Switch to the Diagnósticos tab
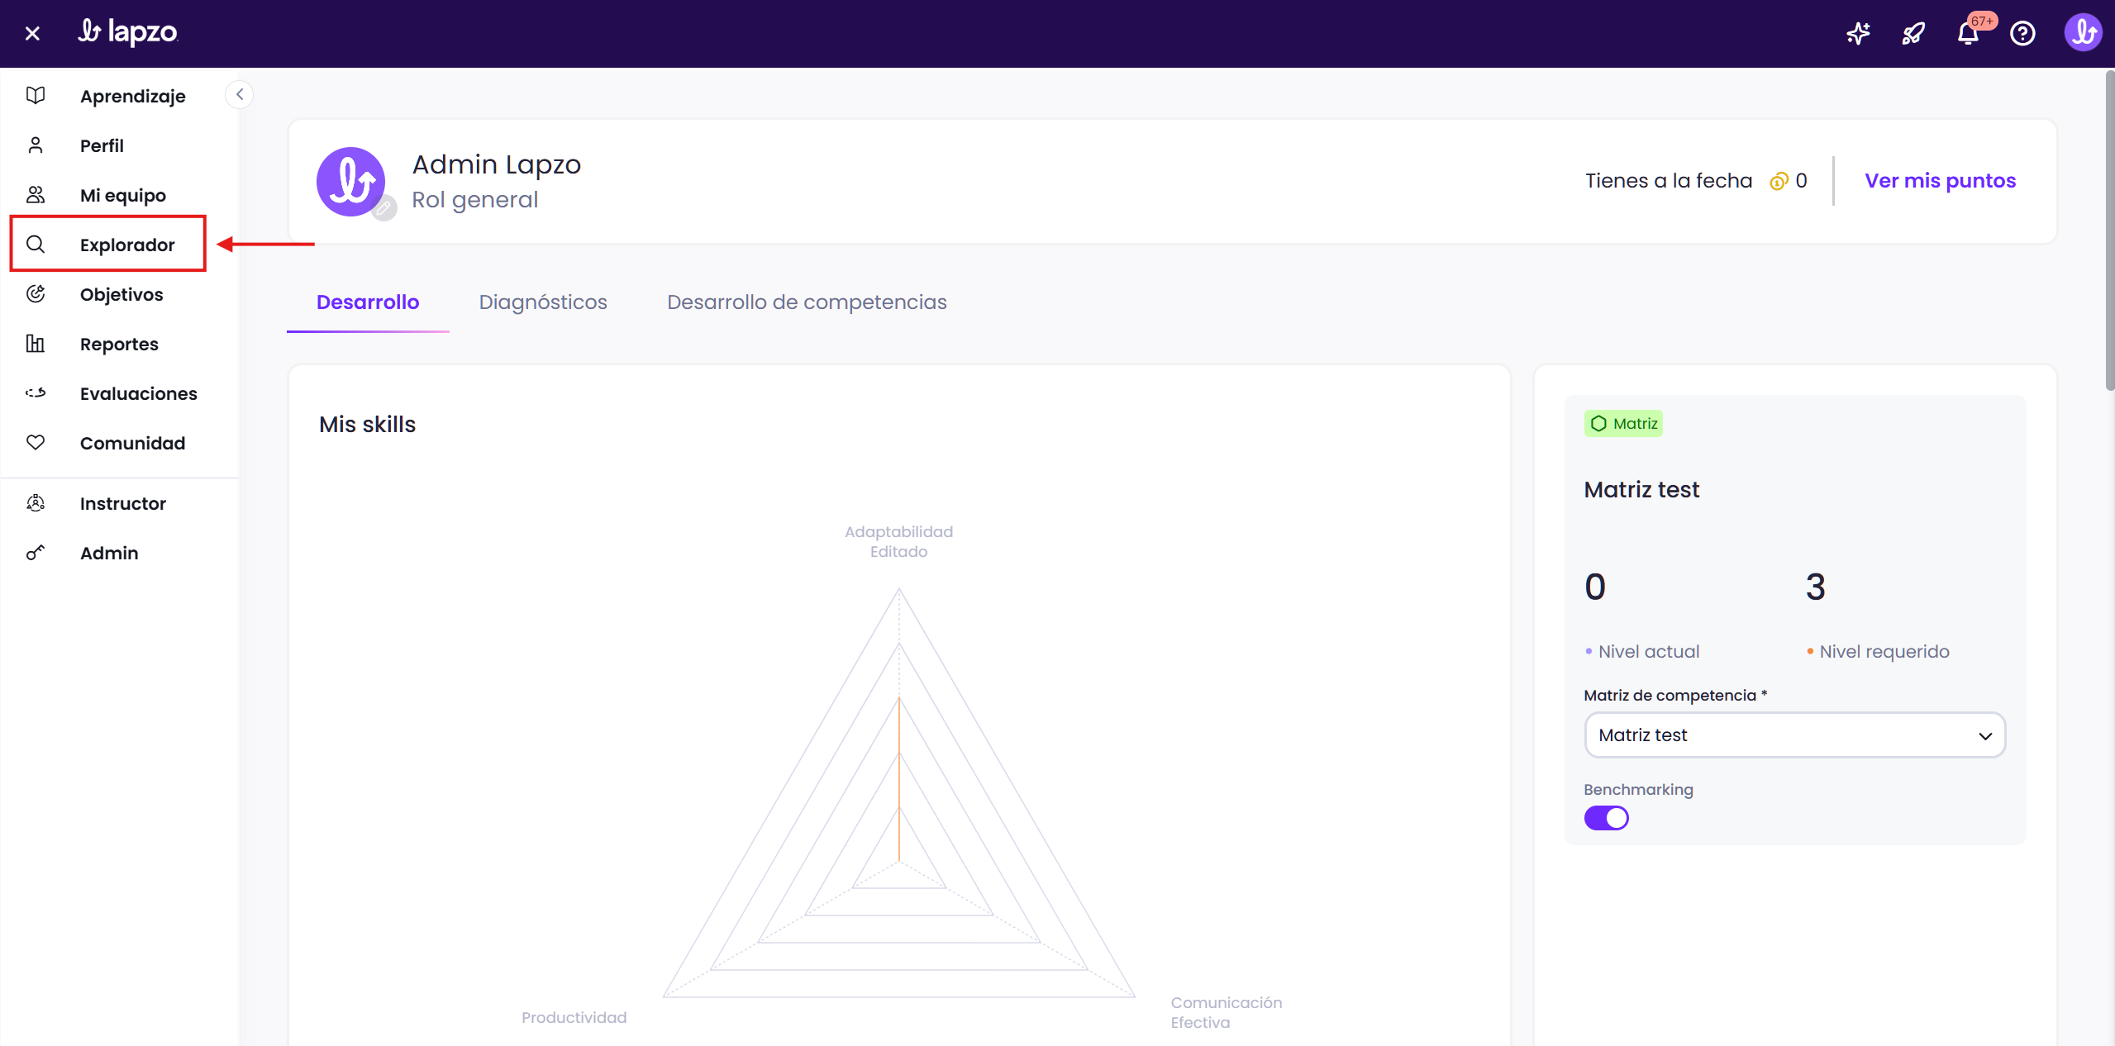 [543, 302]
